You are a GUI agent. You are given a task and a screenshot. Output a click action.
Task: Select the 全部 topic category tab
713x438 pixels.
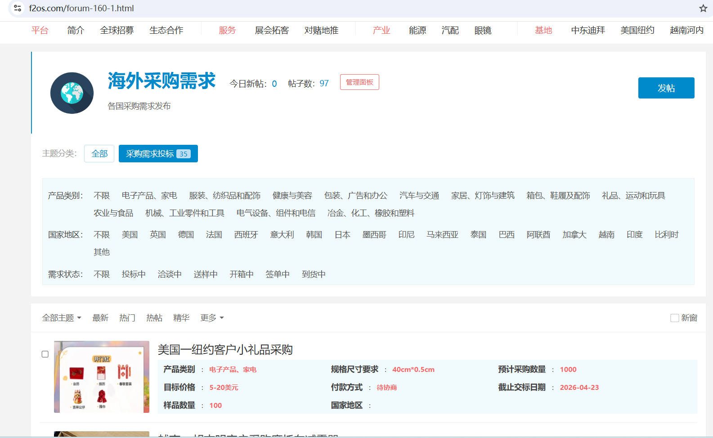click(99, 154)
